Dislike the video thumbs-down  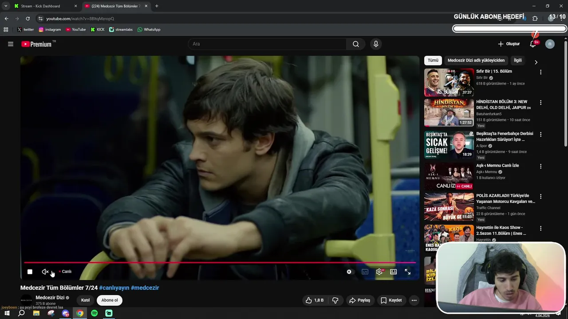coord(335,300)
